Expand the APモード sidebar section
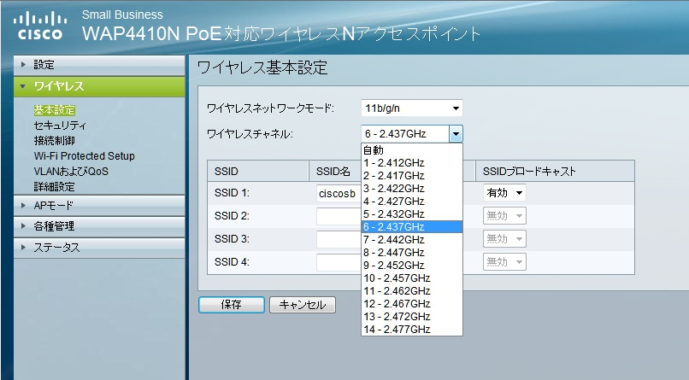Screen dimensions: 689x380 coord(99,205)
